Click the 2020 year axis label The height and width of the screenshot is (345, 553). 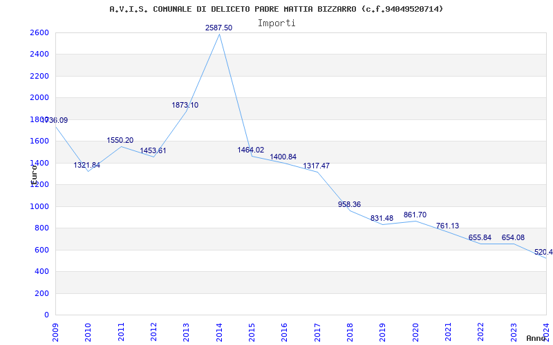tap(415, 332)
